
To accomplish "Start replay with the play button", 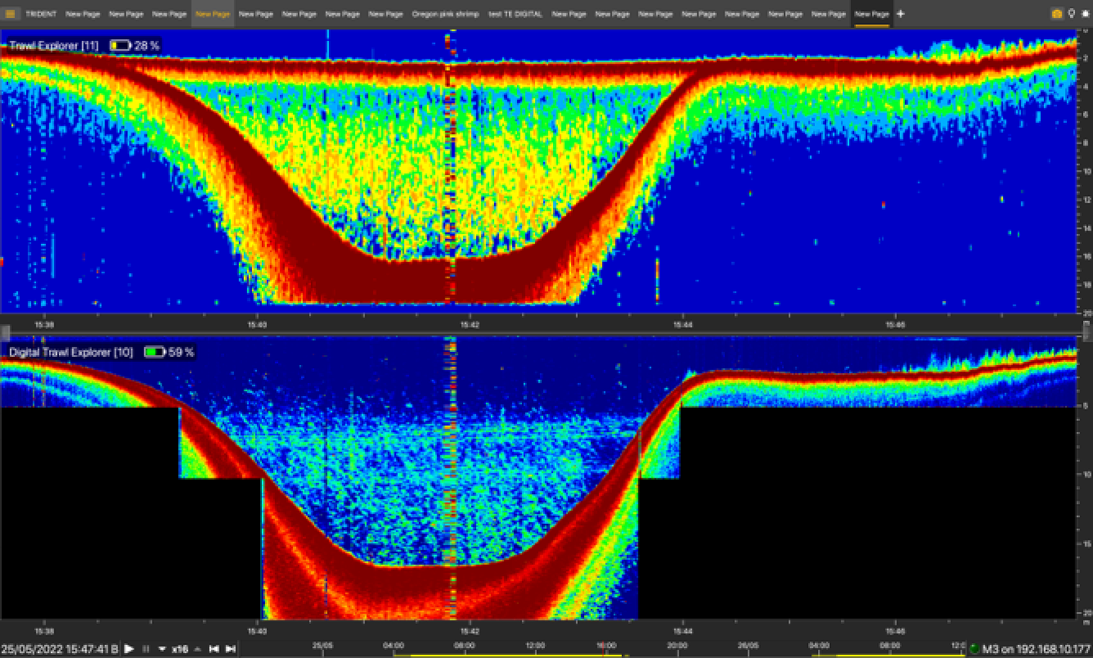I will [x=130, y=649].
